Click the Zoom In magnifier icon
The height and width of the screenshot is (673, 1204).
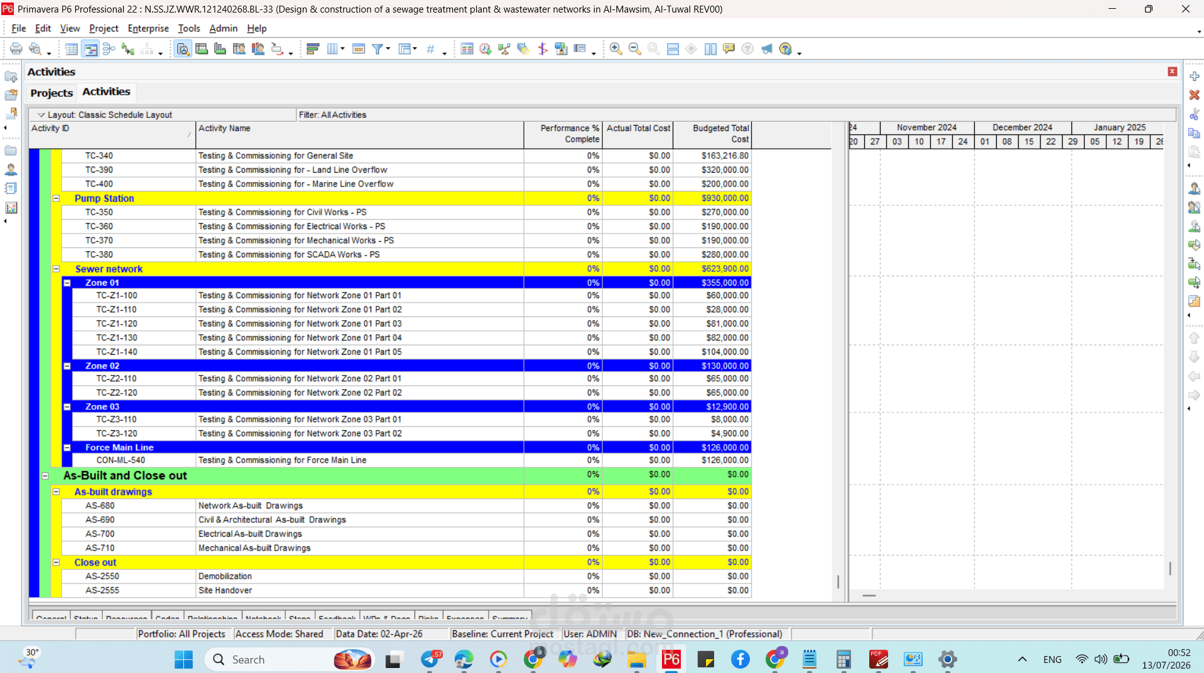616,49
